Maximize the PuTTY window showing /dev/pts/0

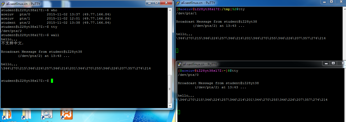click(x=333, y=63)
